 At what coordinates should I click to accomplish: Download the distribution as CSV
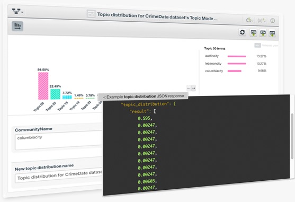tap(263, 33)
